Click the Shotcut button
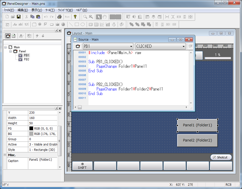Viewport: 242px width, 189px height. (221, 157)
